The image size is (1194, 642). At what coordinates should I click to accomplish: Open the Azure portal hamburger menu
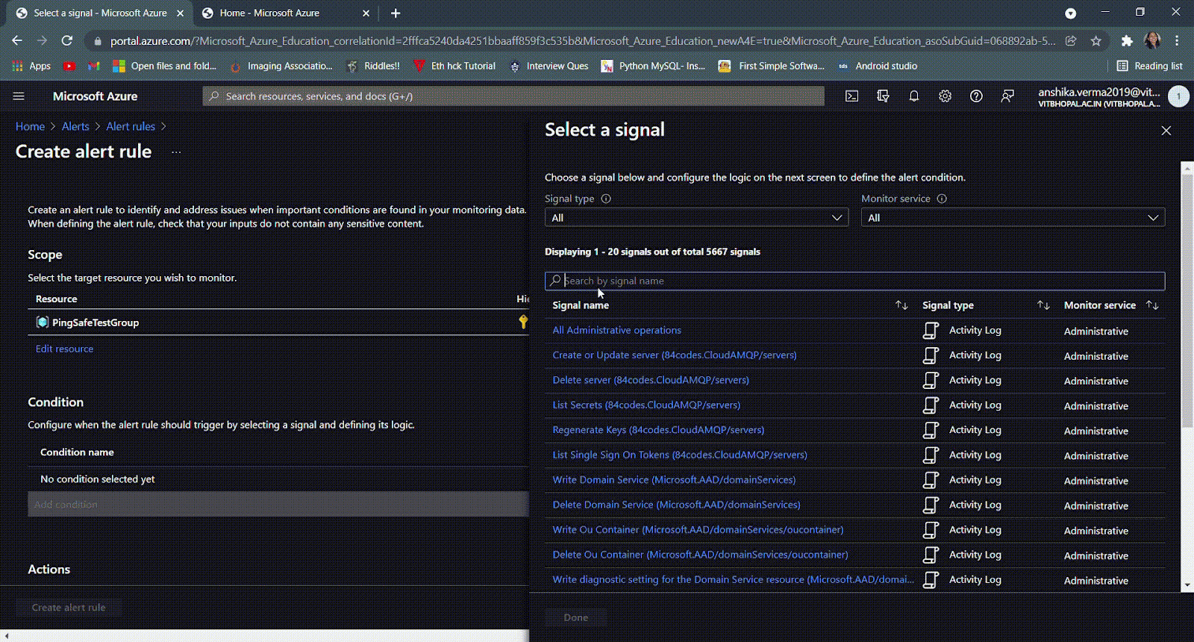click(x=19, y=96)
